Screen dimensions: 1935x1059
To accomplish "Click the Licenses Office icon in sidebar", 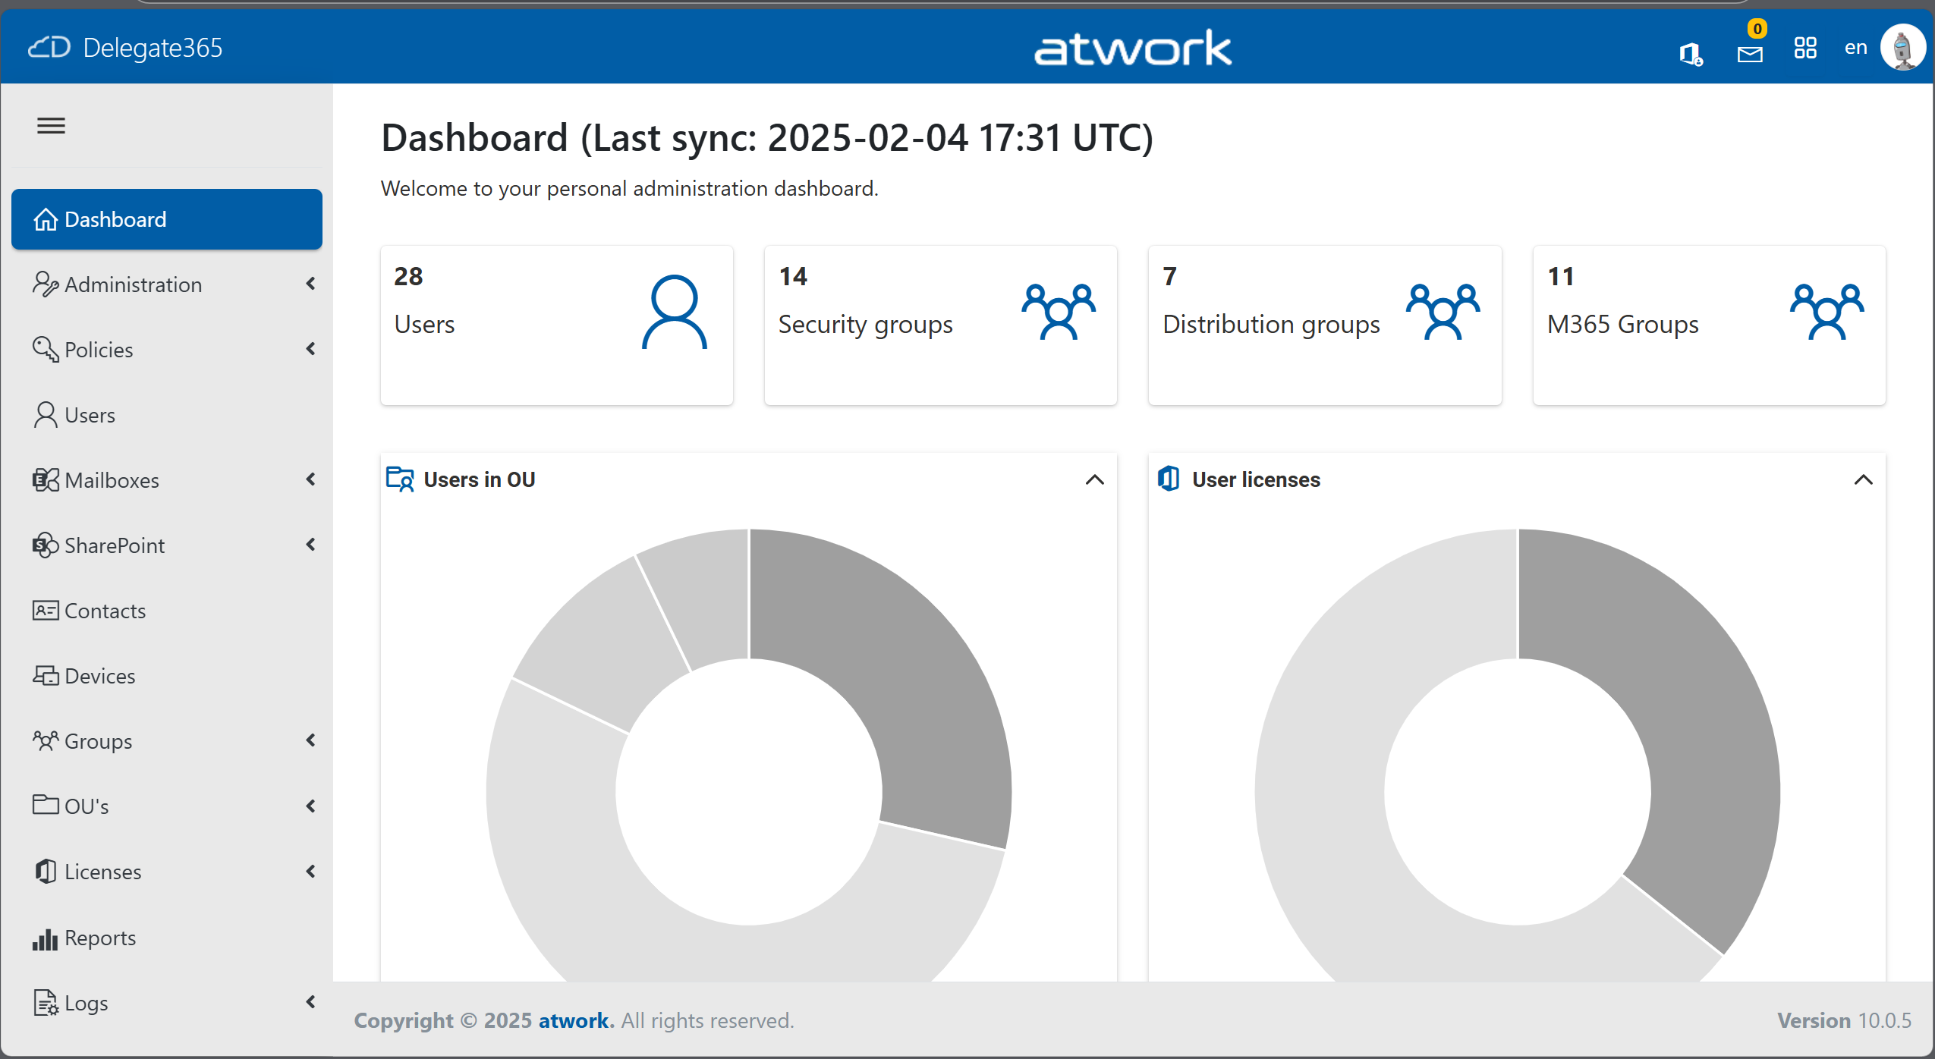I will pos(46,871).
